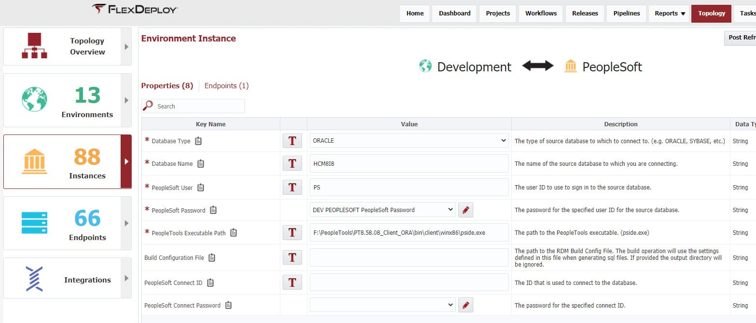
Task: Expand the Integrations sidebar arrow
Action: pyautogui.click(x=126, y=278)
